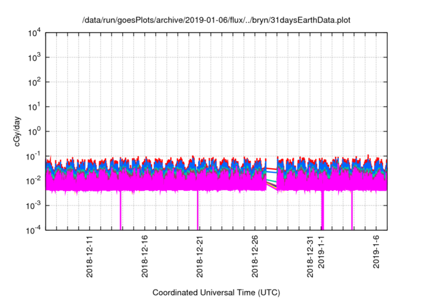
Task: Click the 10^3 y-axis tick label
Action: tap(35, 57)
